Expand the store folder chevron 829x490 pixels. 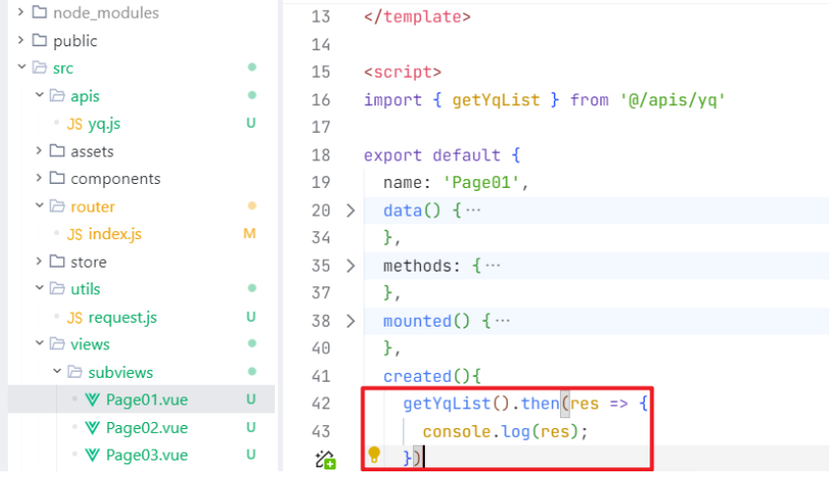tap(38, 261)
